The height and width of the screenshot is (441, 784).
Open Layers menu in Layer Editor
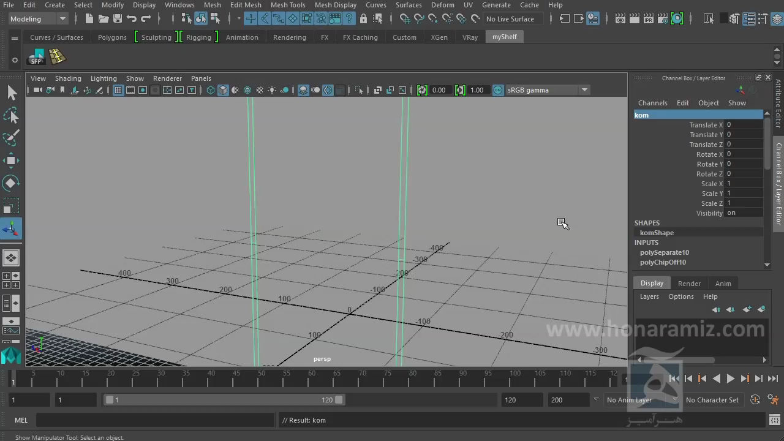[x=649, y=296]
